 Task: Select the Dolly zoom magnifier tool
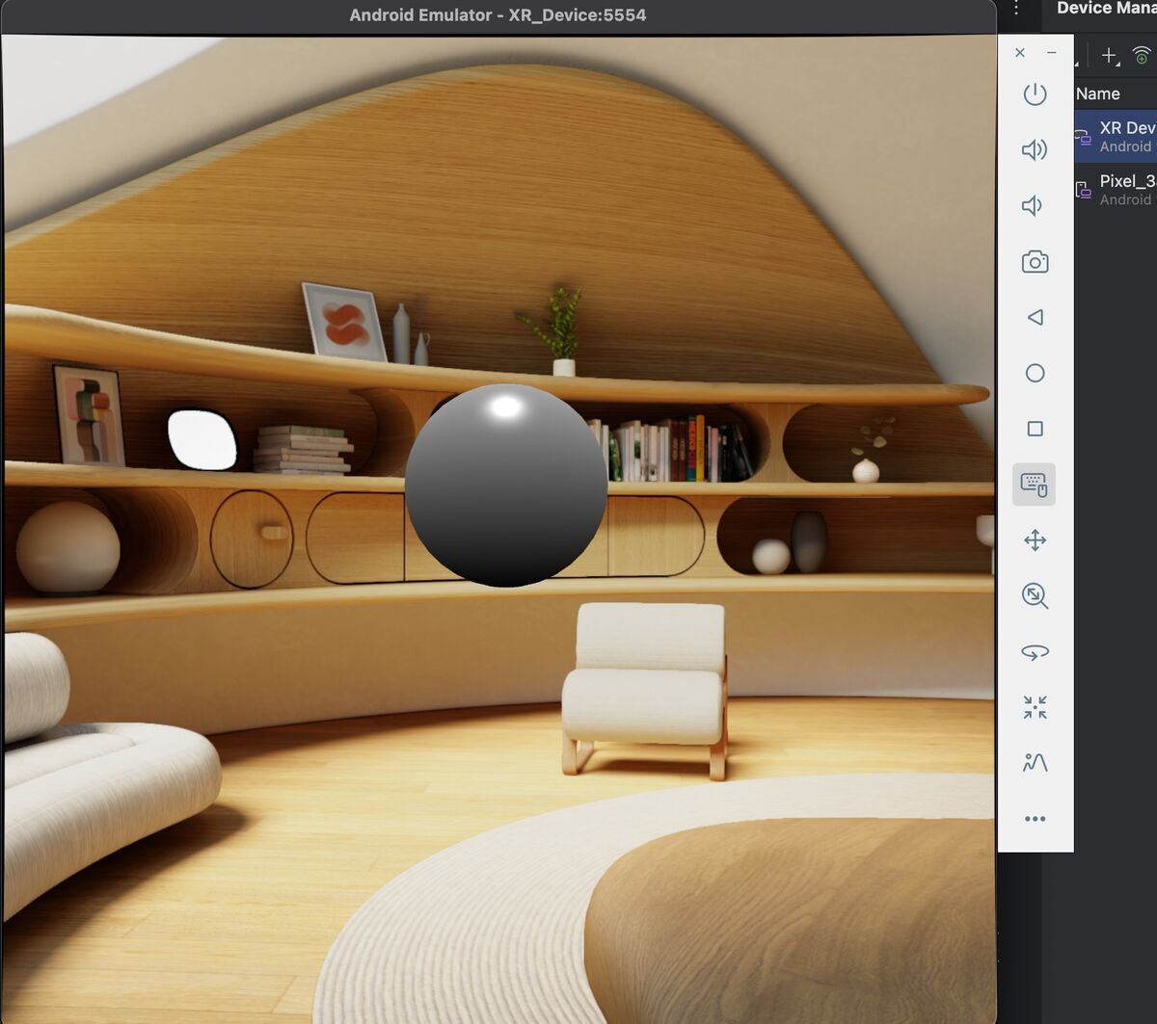click(x=1035, y=596)
